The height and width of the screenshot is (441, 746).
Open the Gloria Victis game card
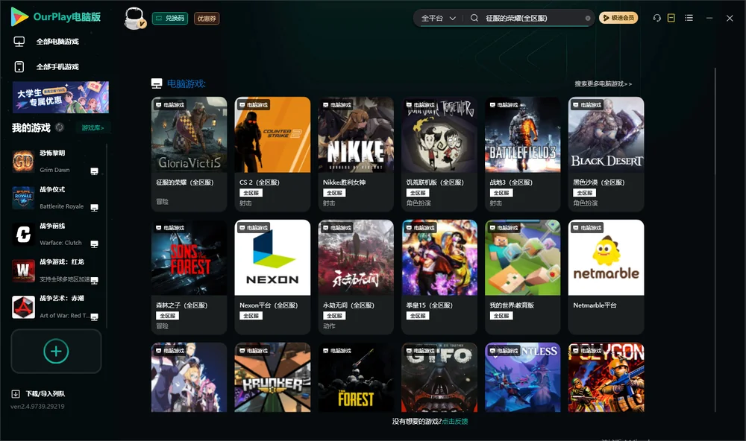pyautogui.click(x=189, y=154)
